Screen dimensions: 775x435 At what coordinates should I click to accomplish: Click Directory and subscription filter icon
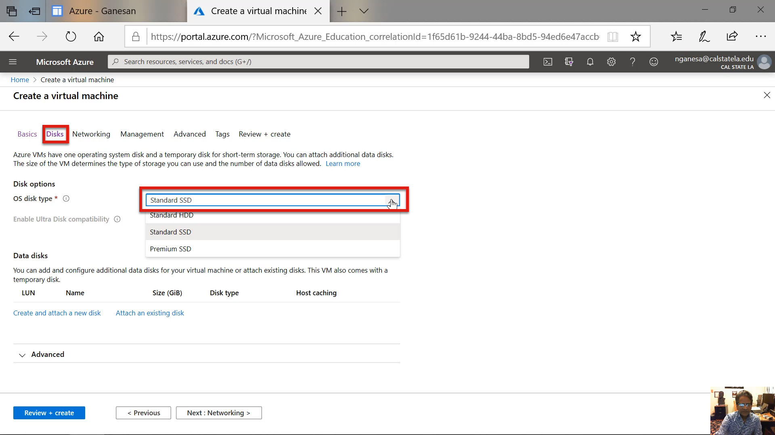click(x=569, y=62)
